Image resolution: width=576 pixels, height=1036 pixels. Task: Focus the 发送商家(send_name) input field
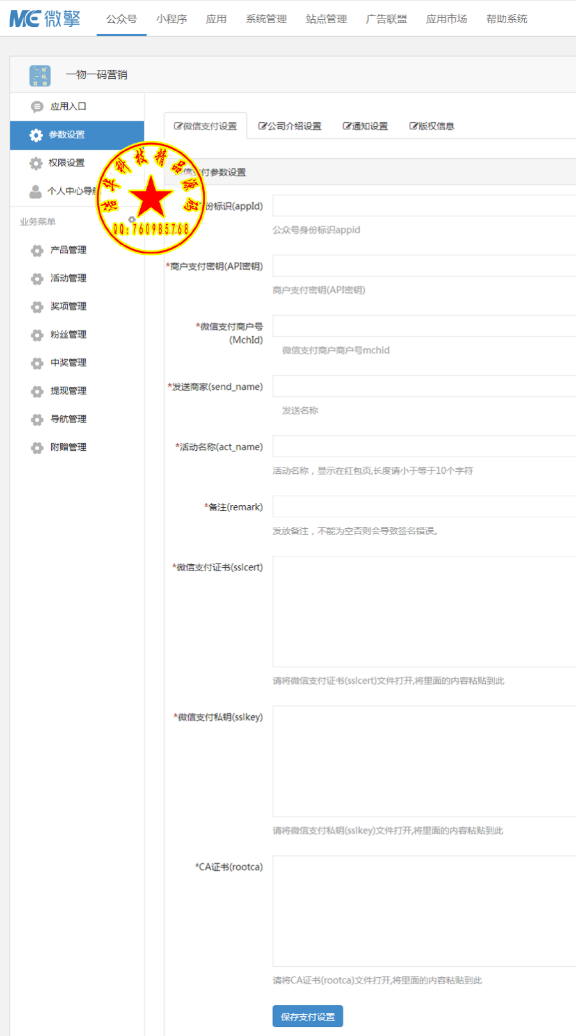[x=424, y=386]
